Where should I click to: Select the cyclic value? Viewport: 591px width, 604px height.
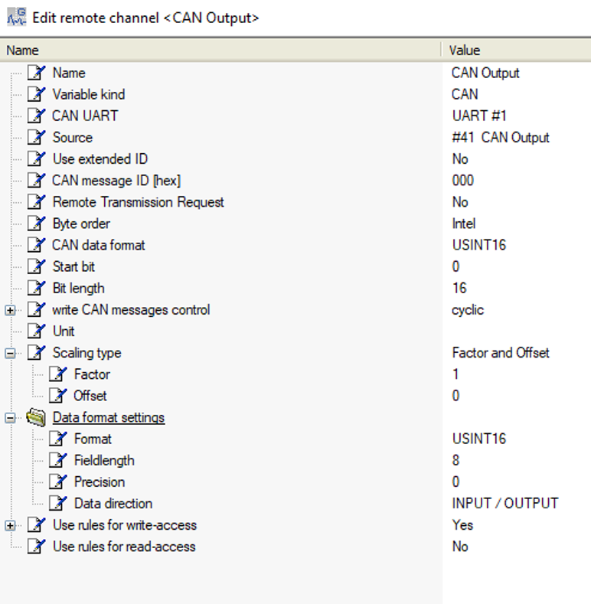click(x=468, y=310)
